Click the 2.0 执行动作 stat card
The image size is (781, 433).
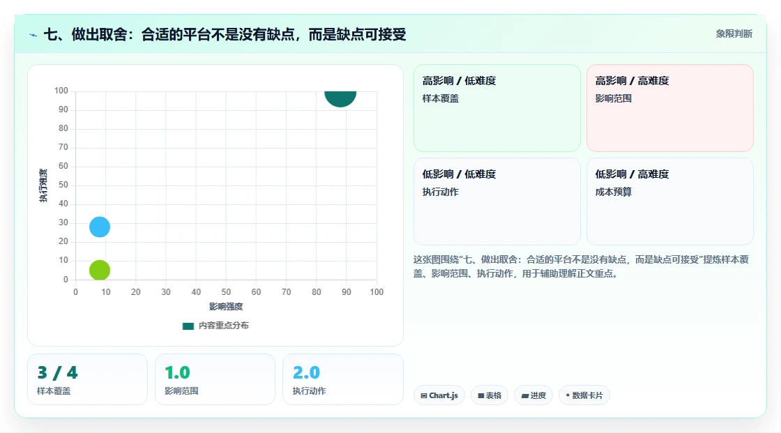pos(342,379)
